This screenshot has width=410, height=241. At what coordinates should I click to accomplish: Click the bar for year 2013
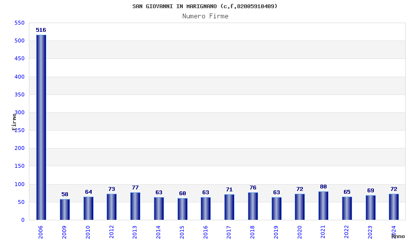[x=135, y=206]
